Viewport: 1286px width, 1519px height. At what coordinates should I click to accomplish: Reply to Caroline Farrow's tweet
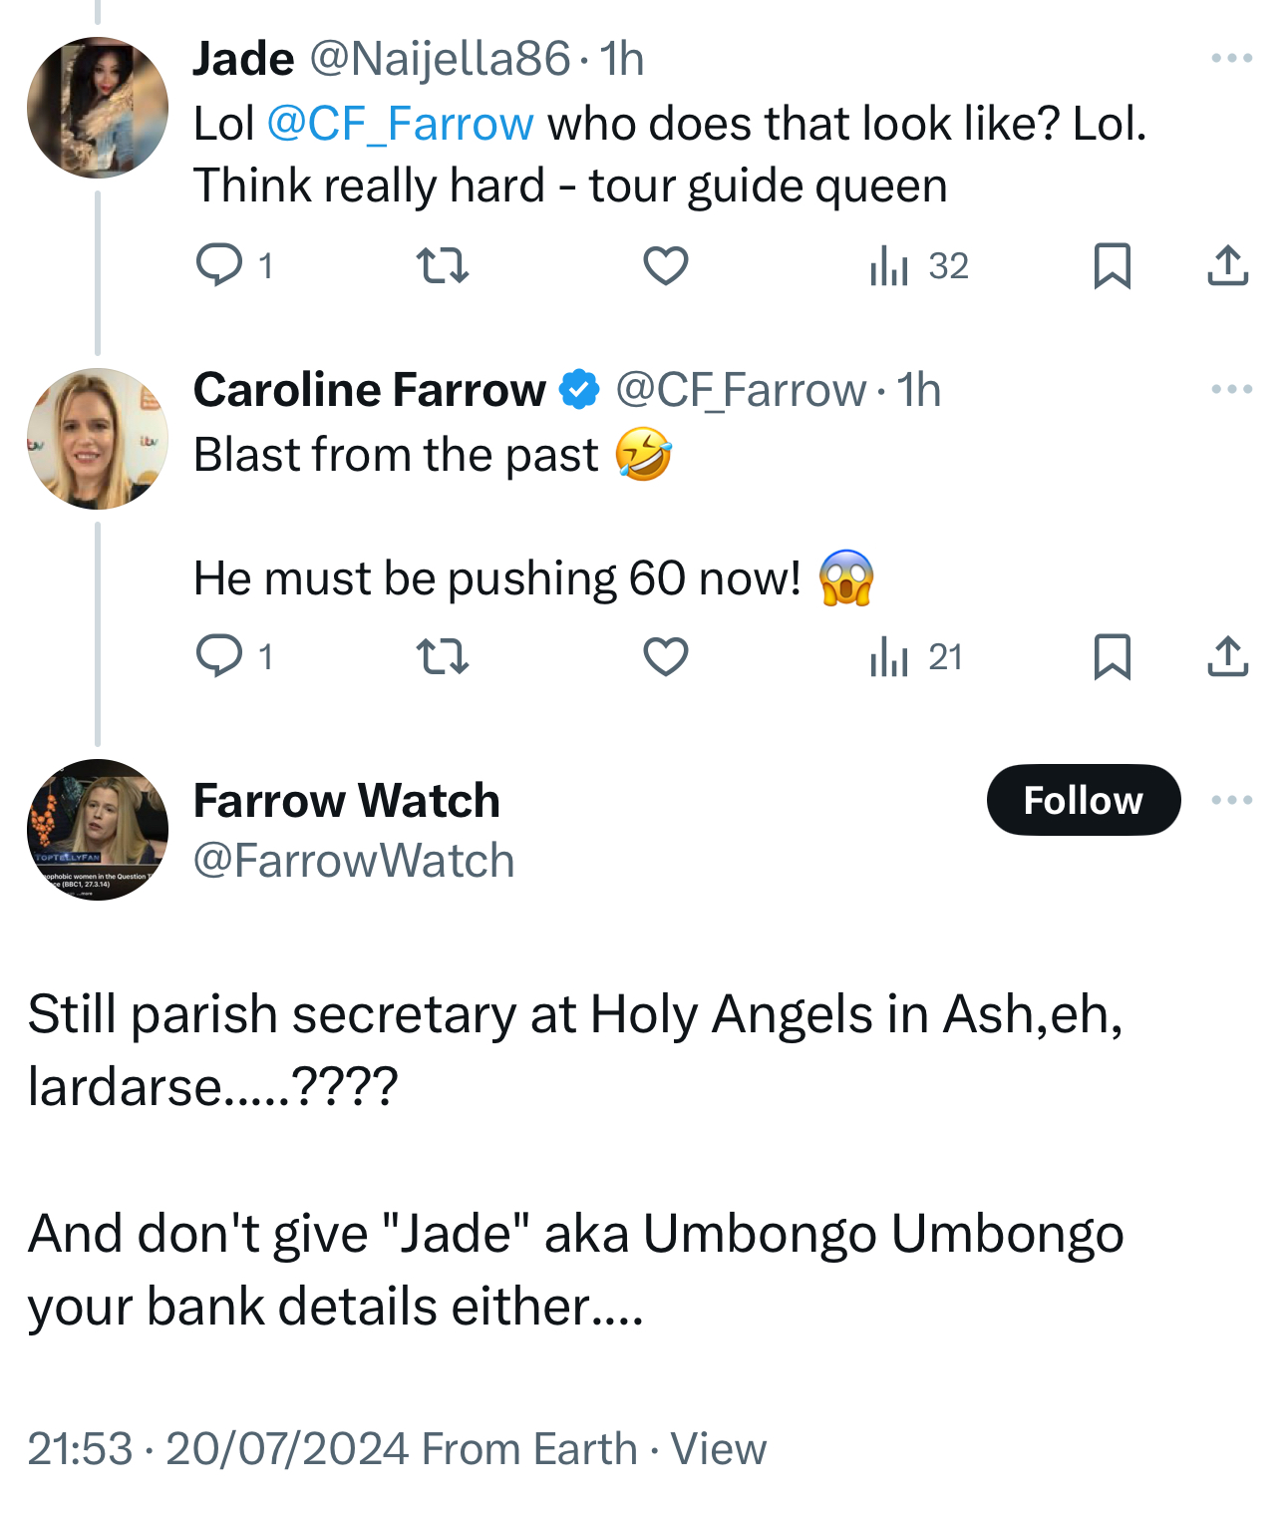click(219, 656)
